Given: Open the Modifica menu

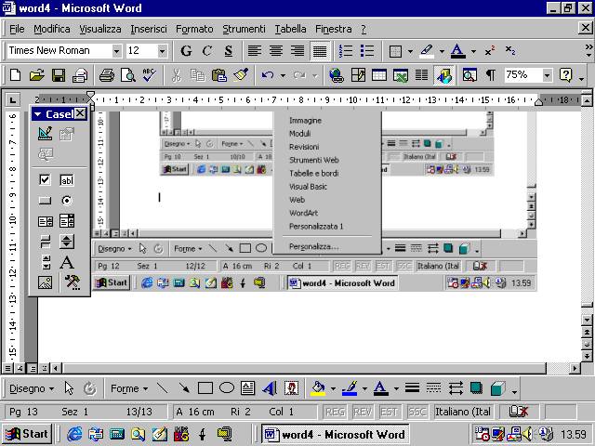Looking at the screenshot, I should pyautogui.click(x=52, y=29).
